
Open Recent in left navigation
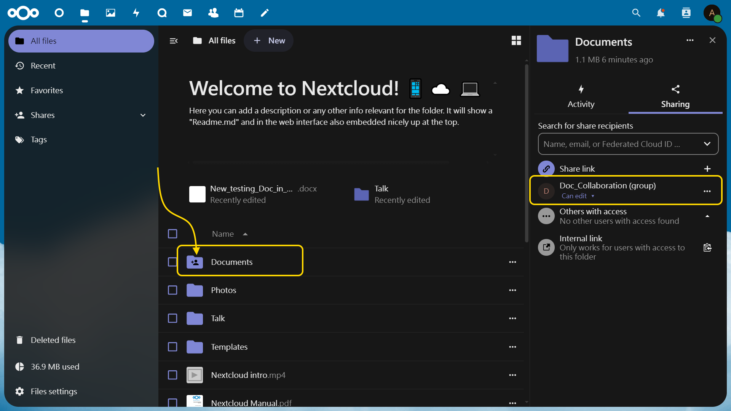[x=81, y=65]
